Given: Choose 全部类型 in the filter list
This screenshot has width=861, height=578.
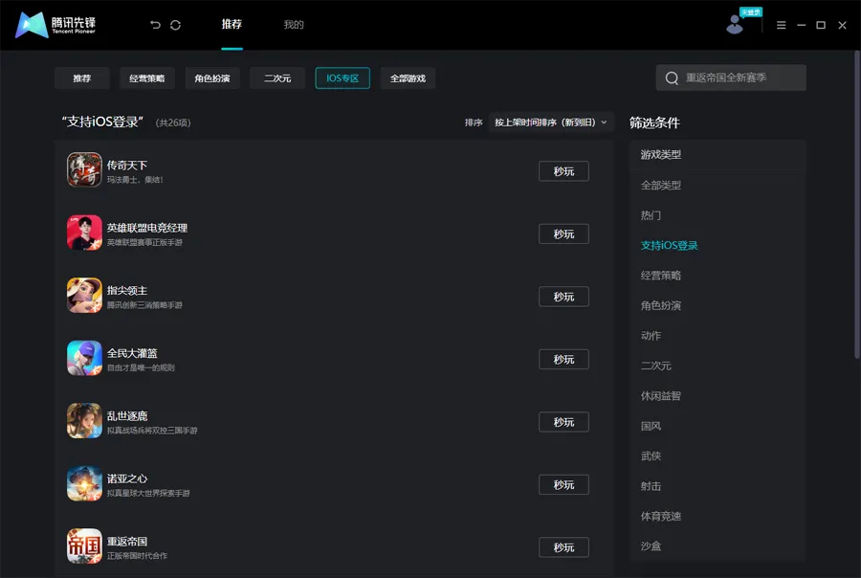Looking at the screenshot, I should (x=660, y=185).
